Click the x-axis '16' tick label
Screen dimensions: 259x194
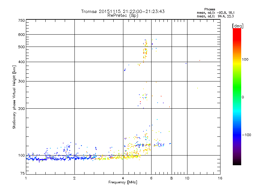[220, 178]
